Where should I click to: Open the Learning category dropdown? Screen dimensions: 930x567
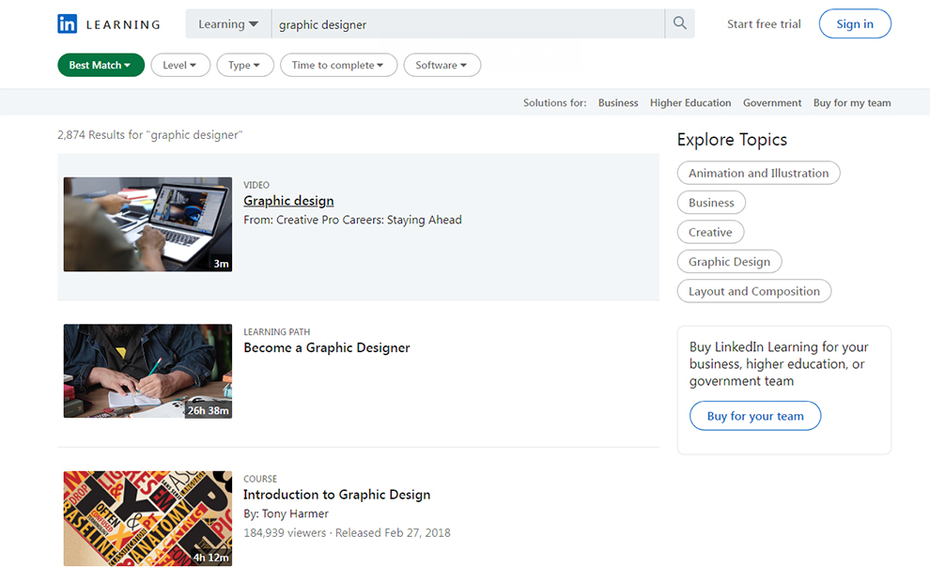228,23
